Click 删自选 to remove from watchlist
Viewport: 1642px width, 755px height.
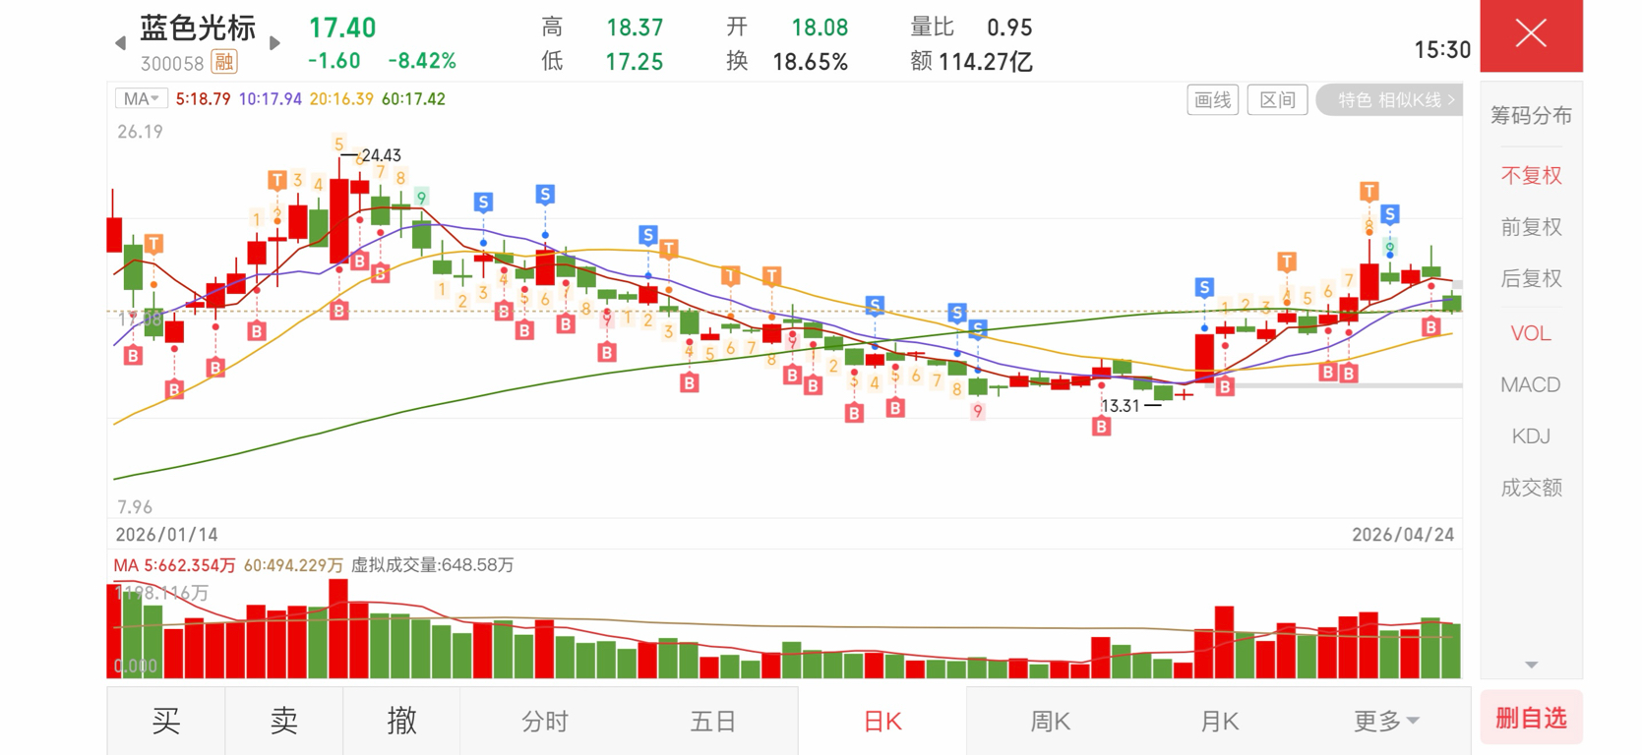click(x=1531, y=719)
